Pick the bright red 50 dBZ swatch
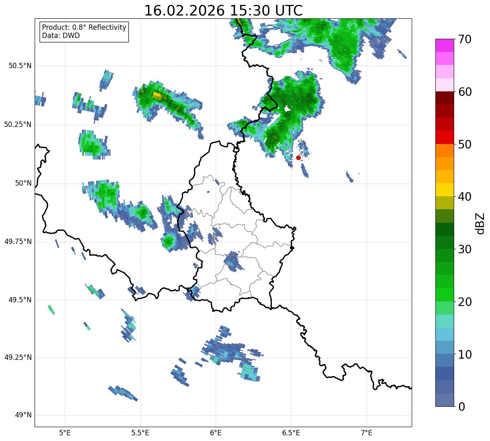 [445, 137]
